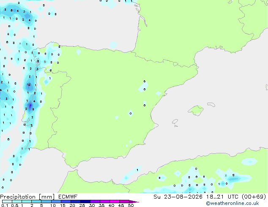This screenshot has width=268, height=207.
Task: Click the time range '18..21'
Action: 214,197
